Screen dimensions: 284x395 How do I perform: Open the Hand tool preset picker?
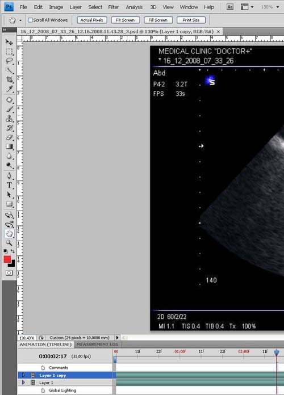tap(20, 20)
